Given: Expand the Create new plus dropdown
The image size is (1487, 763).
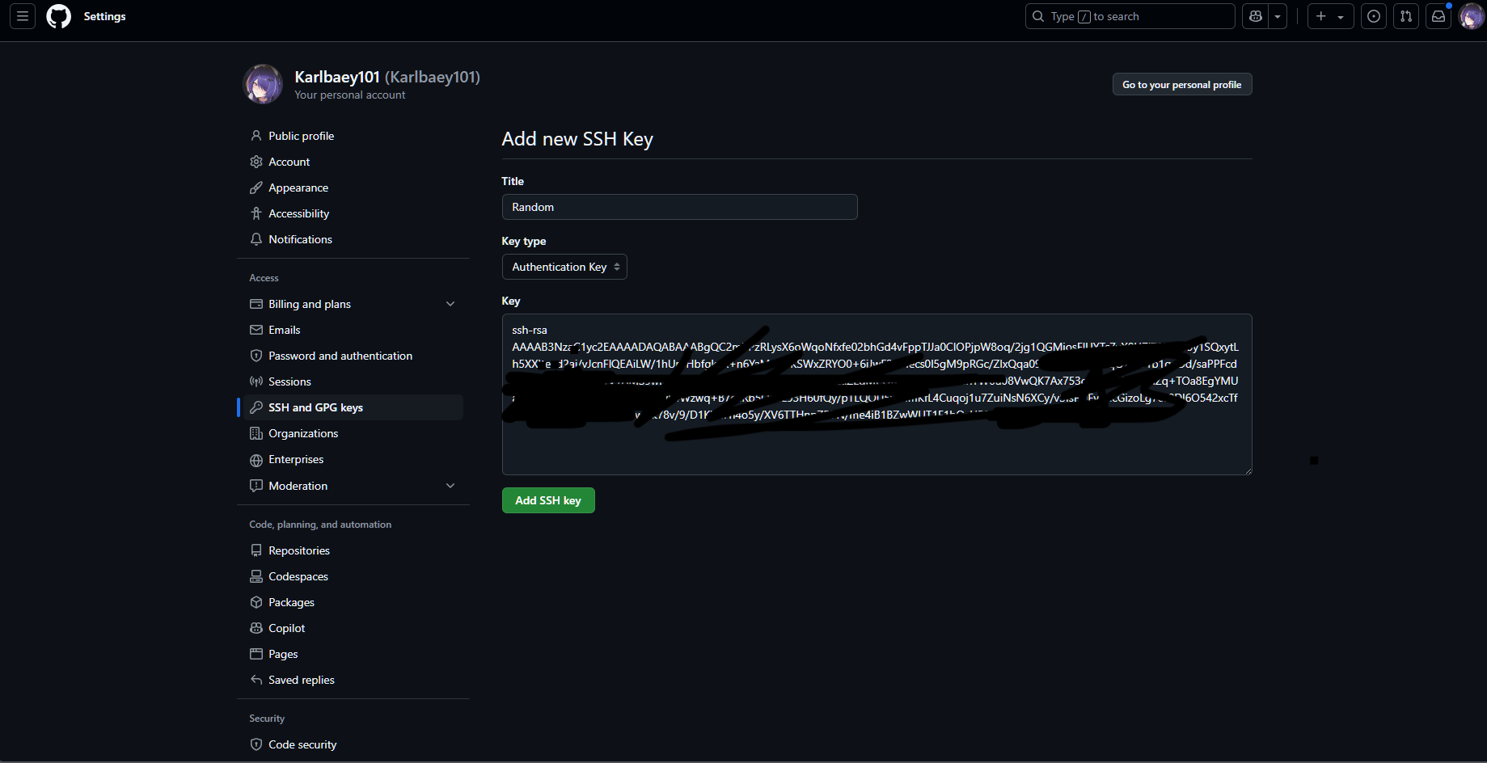Looking at the screenshot, I should [1330, 16].
